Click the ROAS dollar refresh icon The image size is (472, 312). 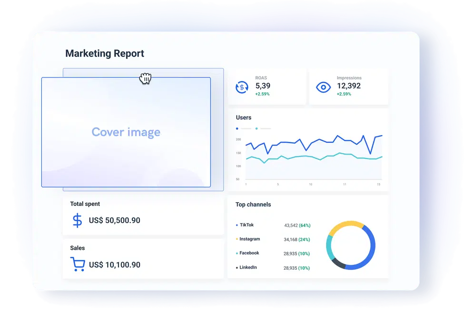(242, 87)
